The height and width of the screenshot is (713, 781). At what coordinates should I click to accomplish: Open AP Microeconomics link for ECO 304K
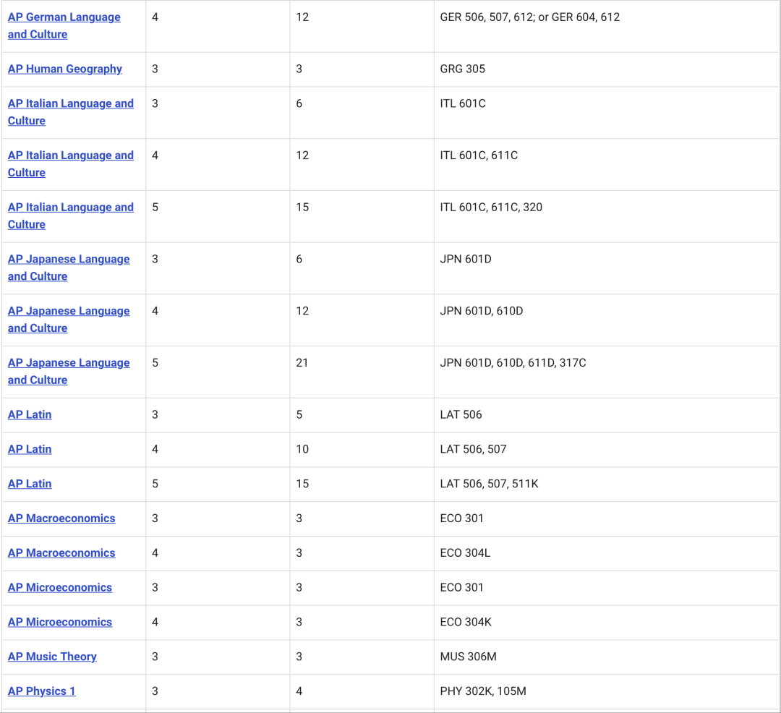(60, 623)
